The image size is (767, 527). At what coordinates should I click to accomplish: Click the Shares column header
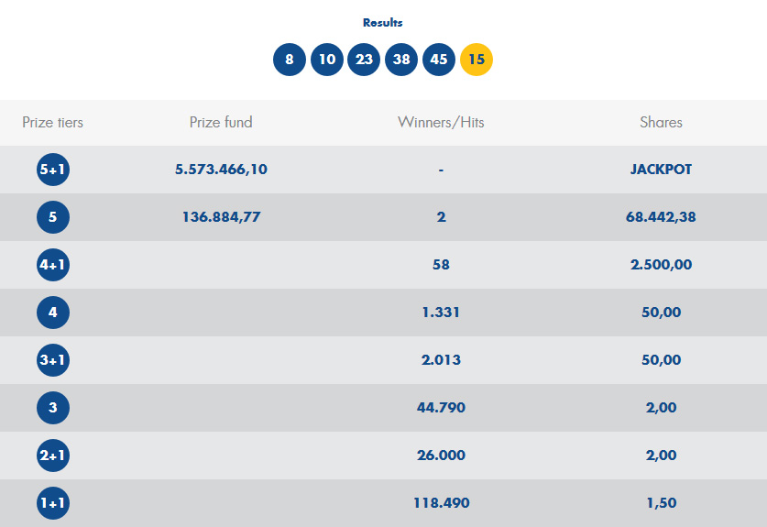[x=661, y=122]
